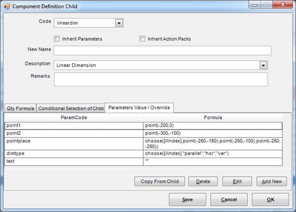Focus the New Name text field
Screen dimensions: 296x212
click(162, 51)
